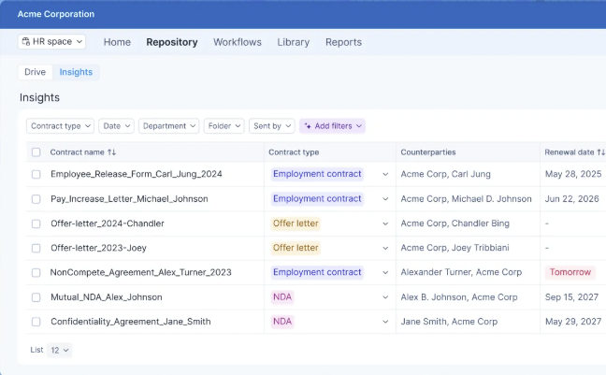This screenshot has height=375, width=606.
Task: Open the Library tab
Action: point(294,42)
